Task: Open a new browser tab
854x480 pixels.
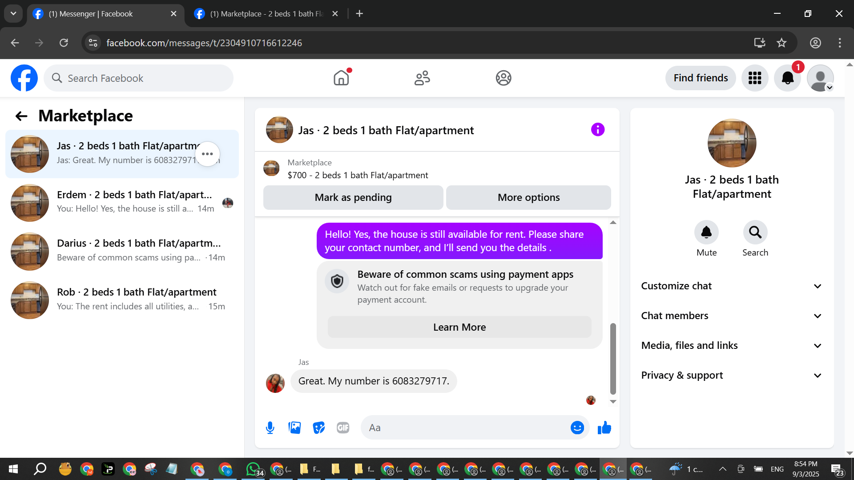Action: click(359, 14)
